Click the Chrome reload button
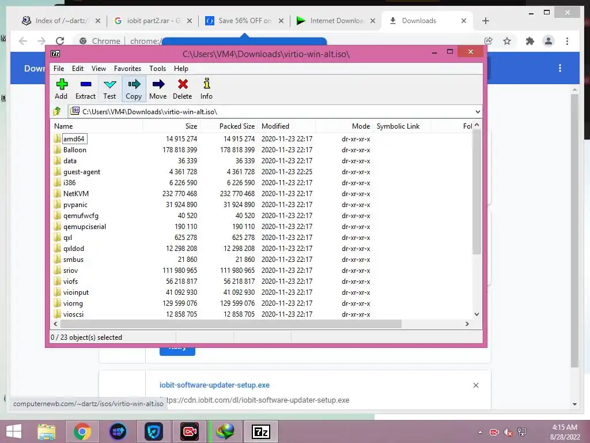 pyautogui.click(x=60, y=41)
